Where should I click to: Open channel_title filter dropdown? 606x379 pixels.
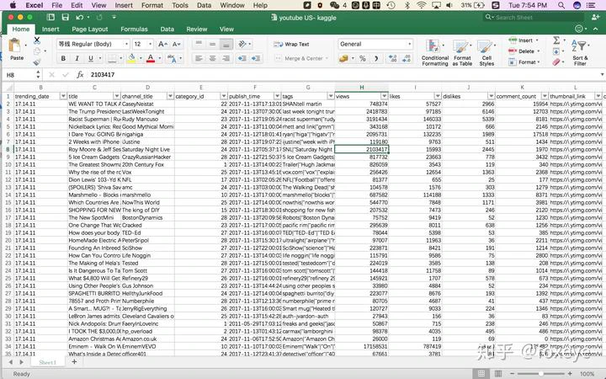pos(170,96)
